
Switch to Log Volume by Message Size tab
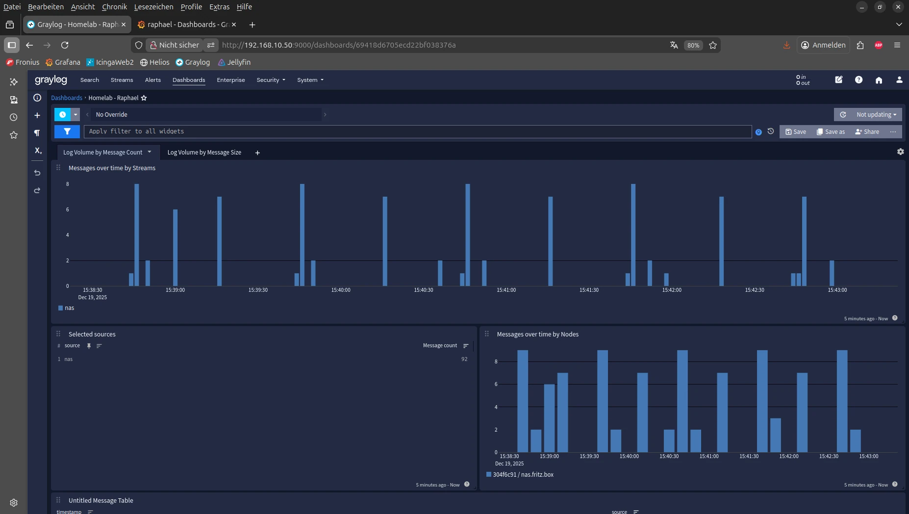[x=204, y=153]
